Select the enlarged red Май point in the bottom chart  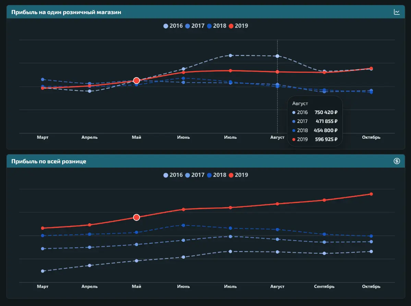pos(136,217)
